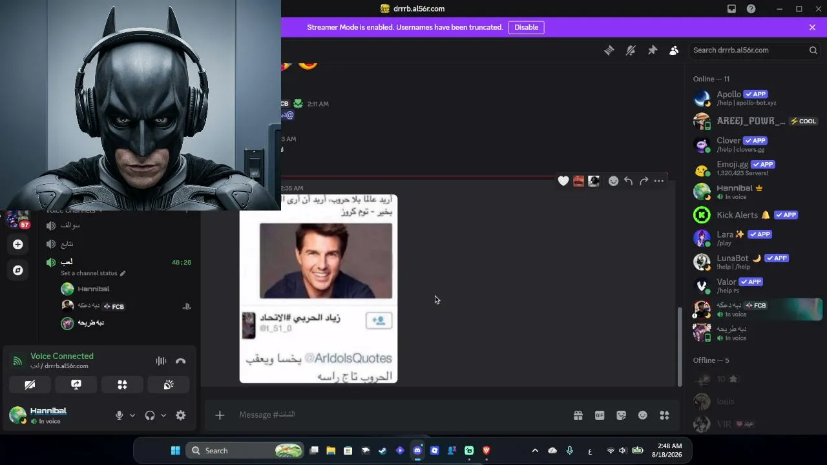Image resolution: width=827 pixels, height=465 pixels.
Task: Open the GIF picker
Action: (x=600, y=415)
